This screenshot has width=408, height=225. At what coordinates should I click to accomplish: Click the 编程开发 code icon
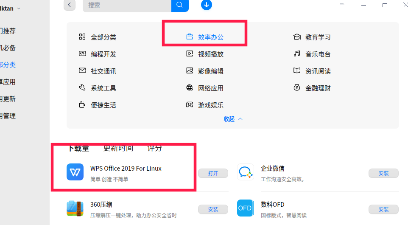[82, 53]
